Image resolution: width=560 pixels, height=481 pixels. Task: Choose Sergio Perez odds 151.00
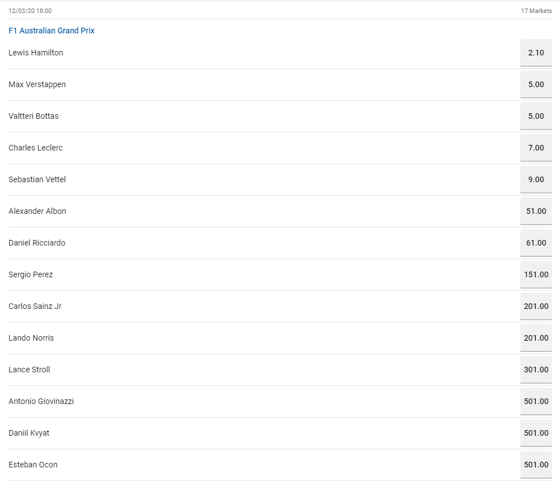pos(536,274)
